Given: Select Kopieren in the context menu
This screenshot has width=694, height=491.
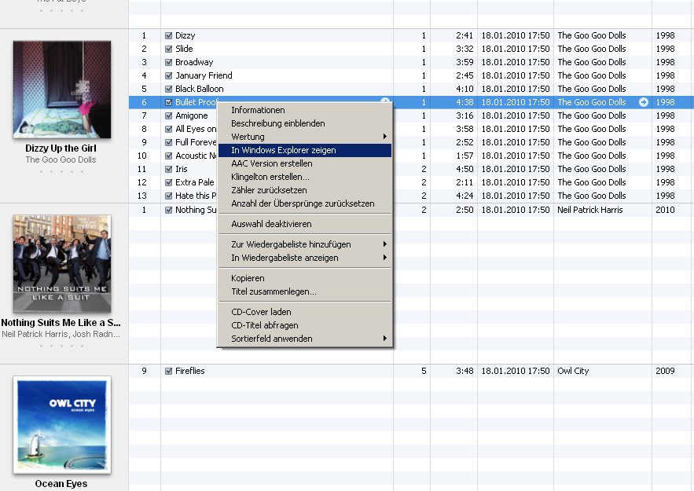Looking at the screenshot, I should [304, 278].
